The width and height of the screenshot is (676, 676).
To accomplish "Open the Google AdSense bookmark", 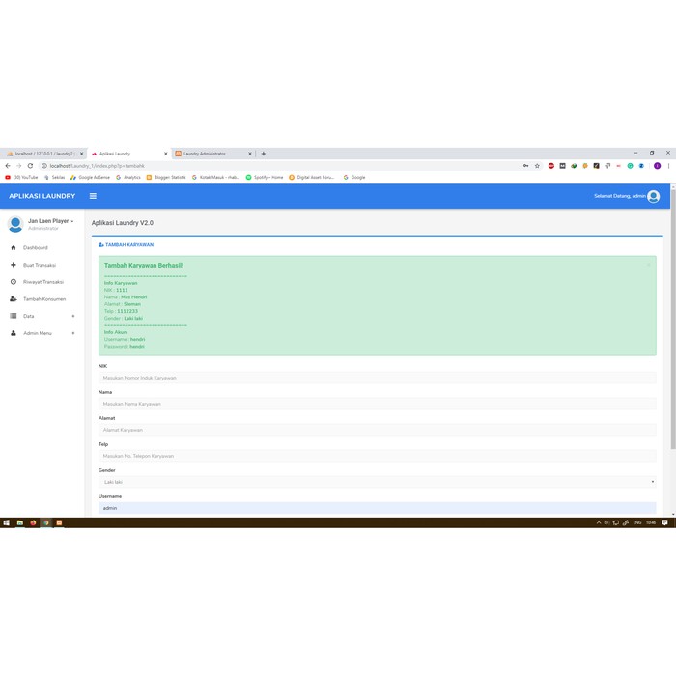I will 90,177.
